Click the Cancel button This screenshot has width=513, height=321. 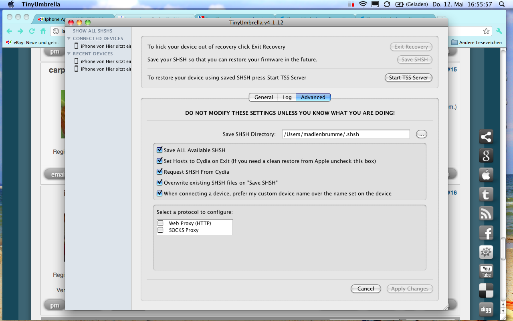coord(366,288)
